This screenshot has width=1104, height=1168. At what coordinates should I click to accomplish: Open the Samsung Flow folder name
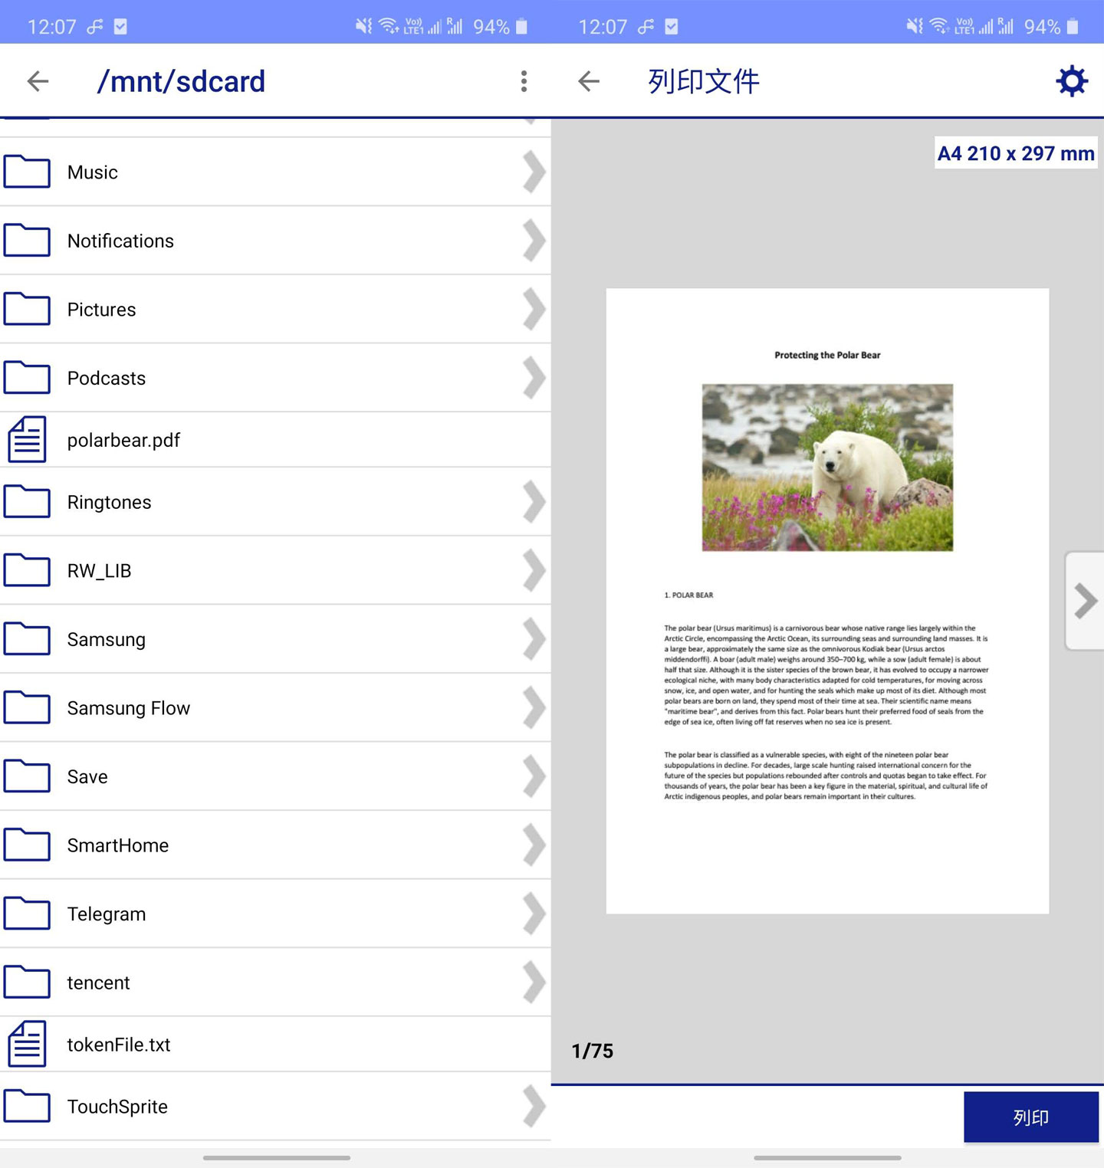(x=129, y=708)
